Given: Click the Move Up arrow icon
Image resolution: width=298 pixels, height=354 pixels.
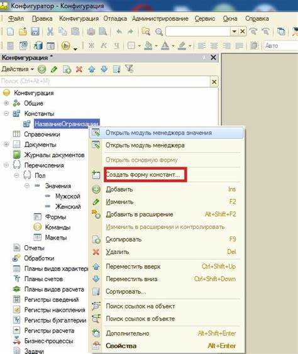Looking at the screenshot, I should tap(92, 69).
